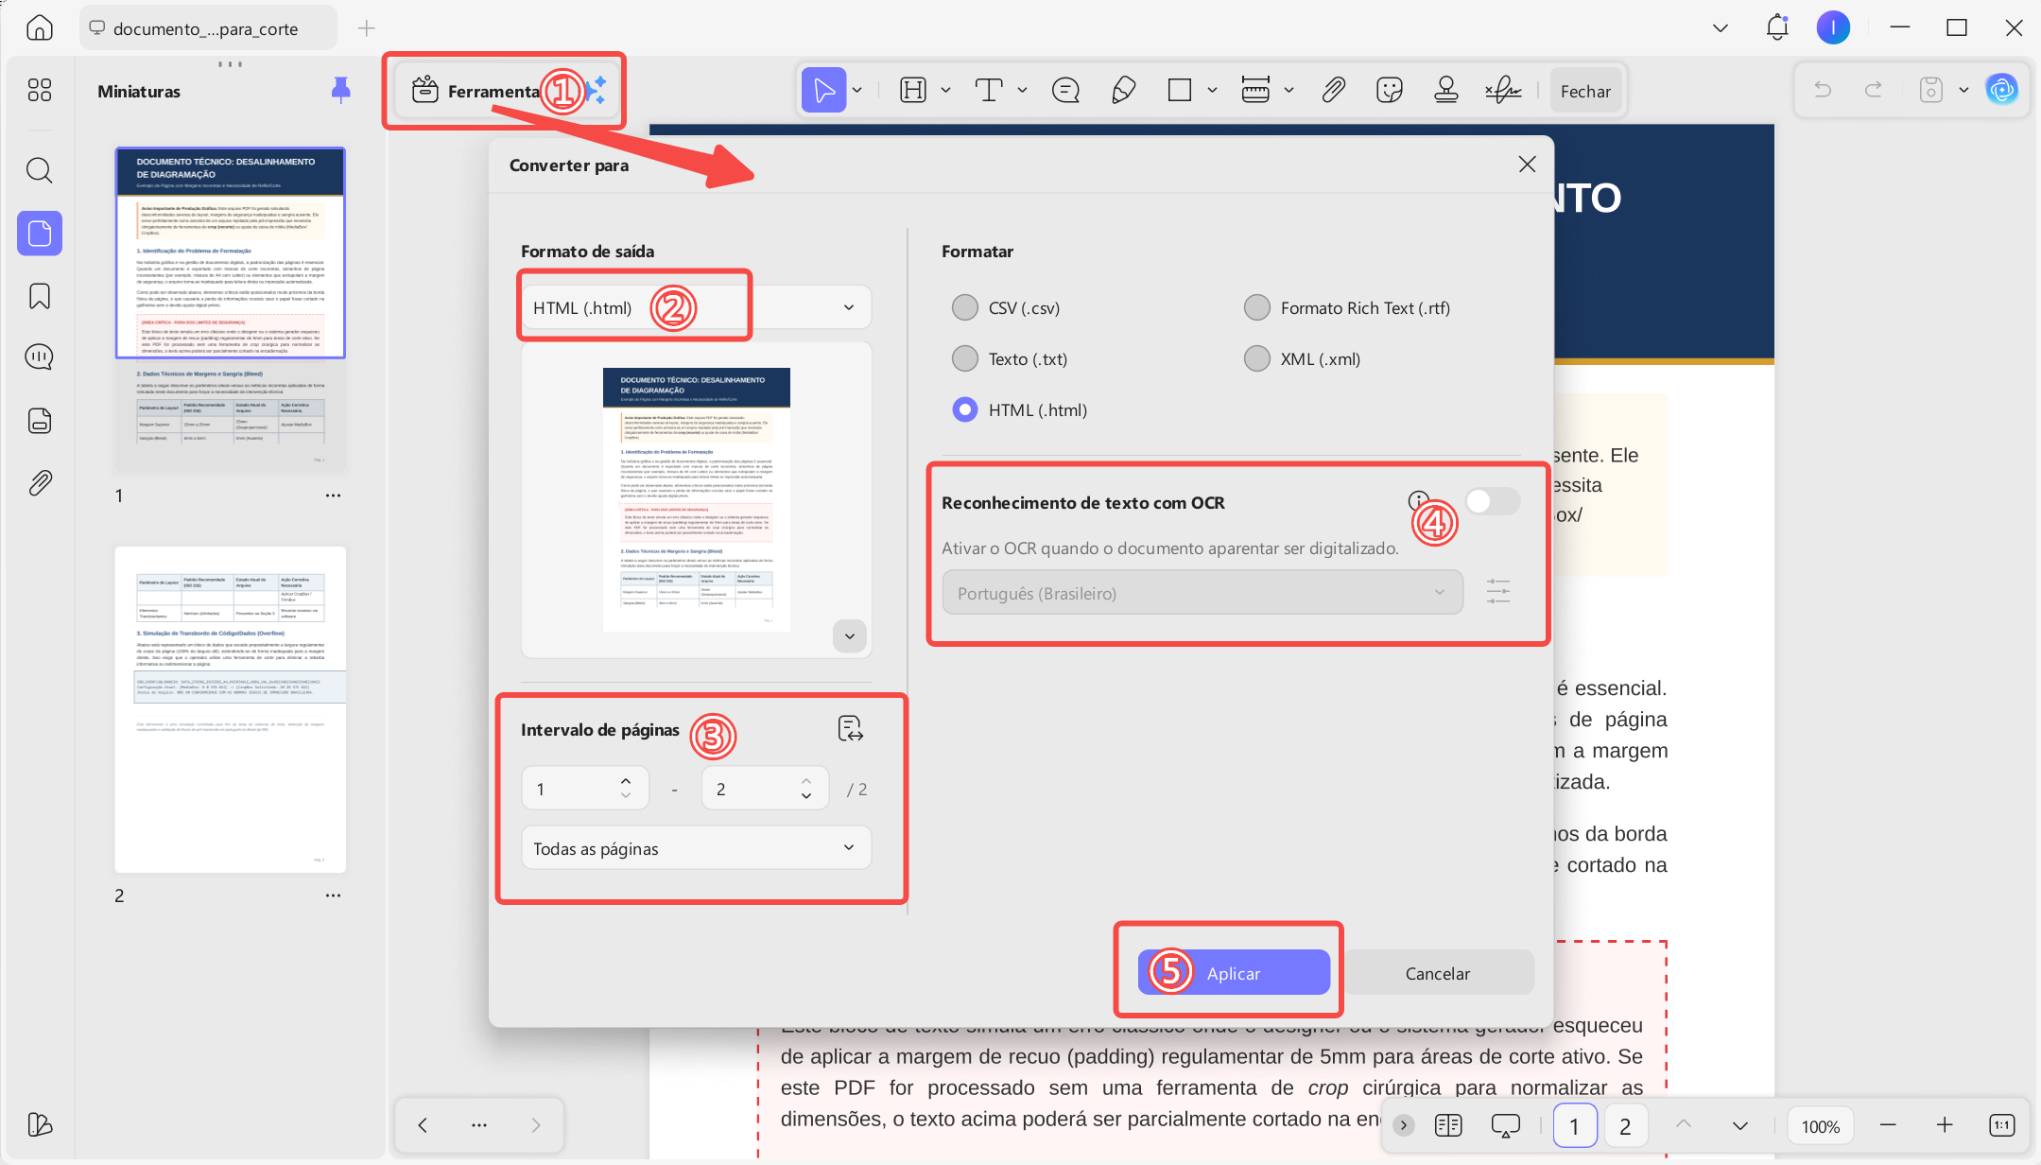Open OCR advanced settings sliders icon
The width and height of the screenshot is (2041, 1165).
point(1497,593)
